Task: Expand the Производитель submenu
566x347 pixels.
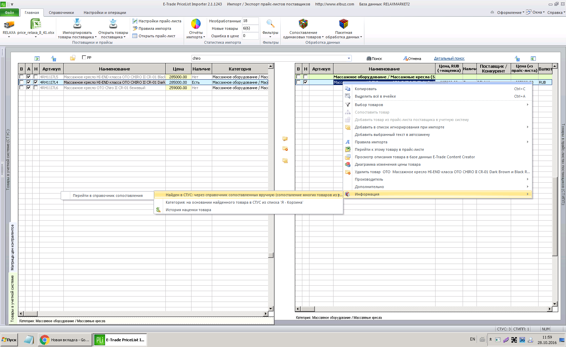Action: 437,179
